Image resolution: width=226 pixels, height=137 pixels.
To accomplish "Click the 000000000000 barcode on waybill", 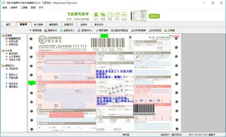I will pos(144,110).
